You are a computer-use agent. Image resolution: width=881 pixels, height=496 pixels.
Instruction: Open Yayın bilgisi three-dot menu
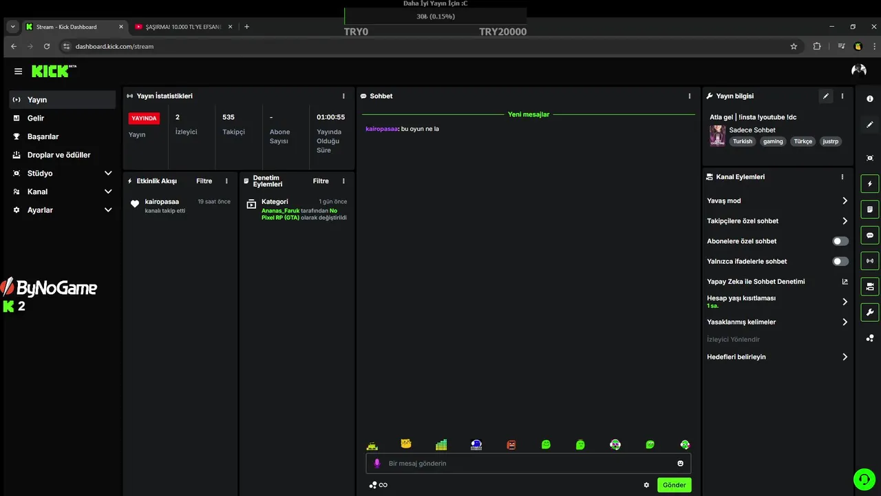[x=842, y=96]
